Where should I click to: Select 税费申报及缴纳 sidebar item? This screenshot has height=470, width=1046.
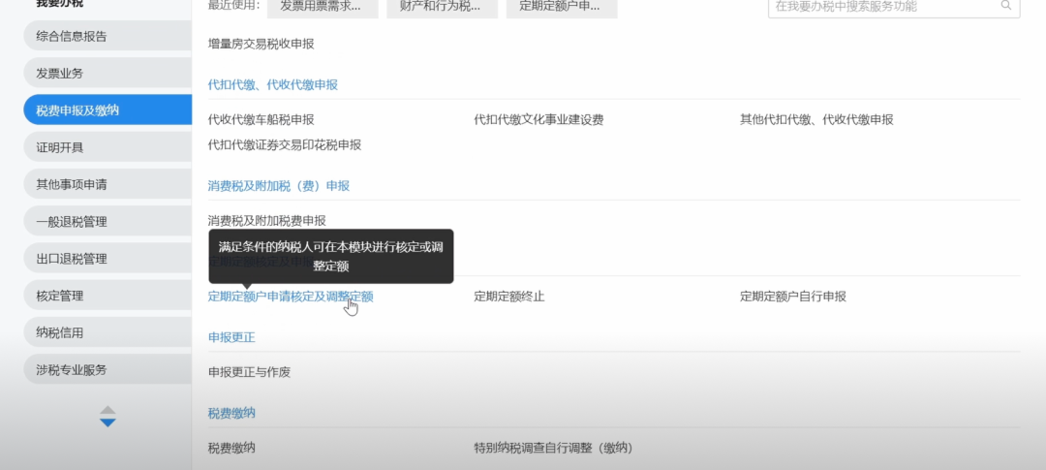tap(108, 110)
